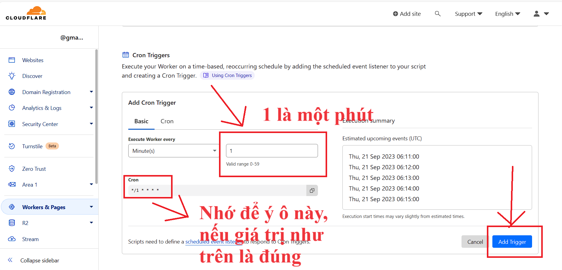Viewport: 562px width, 270px height.
Task: Click the Domain Registration globe icon
Action: [12, 92]
